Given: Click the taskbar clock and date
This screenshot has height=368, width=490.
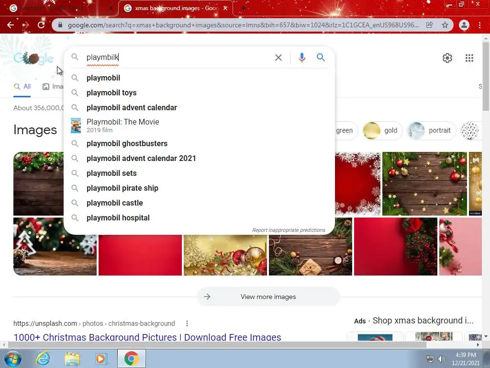Looking at the screenshot, I should click(x=465, y=359).
